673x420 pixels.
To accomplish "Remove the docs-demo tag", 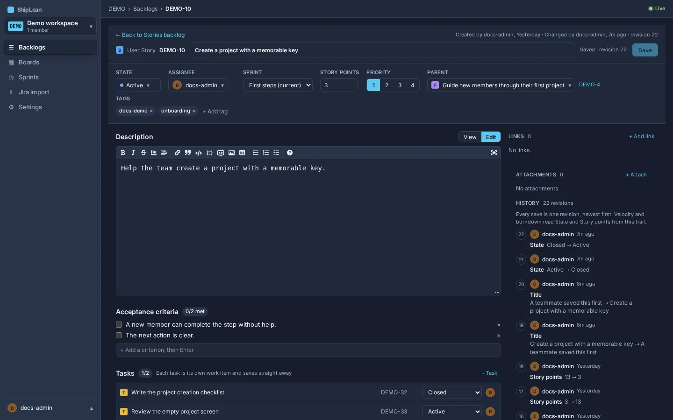I will pyautogui.click(x=151, y=111).
